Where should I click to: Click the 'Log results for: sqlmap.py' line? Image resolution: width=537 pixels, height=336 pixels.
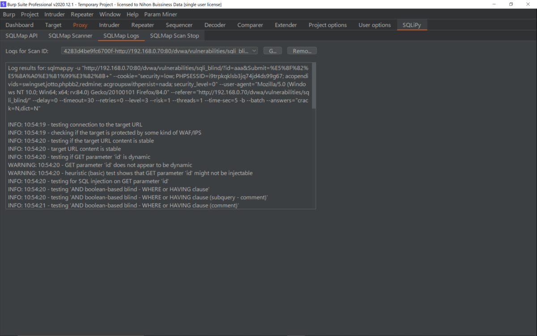[x=158, y=67]
